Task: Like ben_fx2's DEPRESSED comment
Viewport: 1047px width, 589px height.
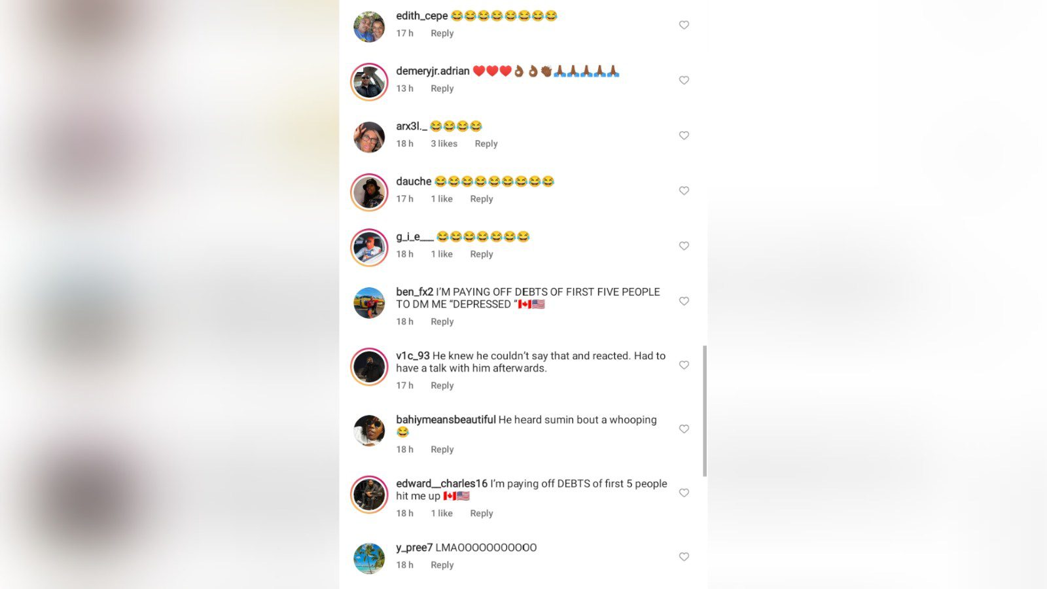Action: [684, 301]
